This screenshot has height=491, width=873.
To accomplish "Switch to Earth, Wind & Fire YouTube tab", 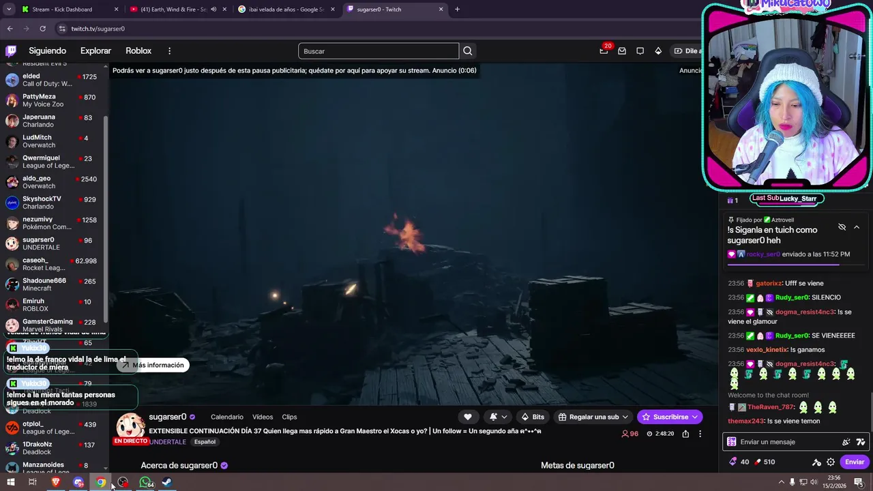I will point(177,10).
